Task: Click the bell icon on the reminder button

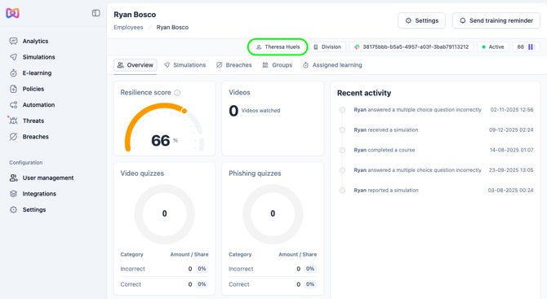Action: click(463, 20)
